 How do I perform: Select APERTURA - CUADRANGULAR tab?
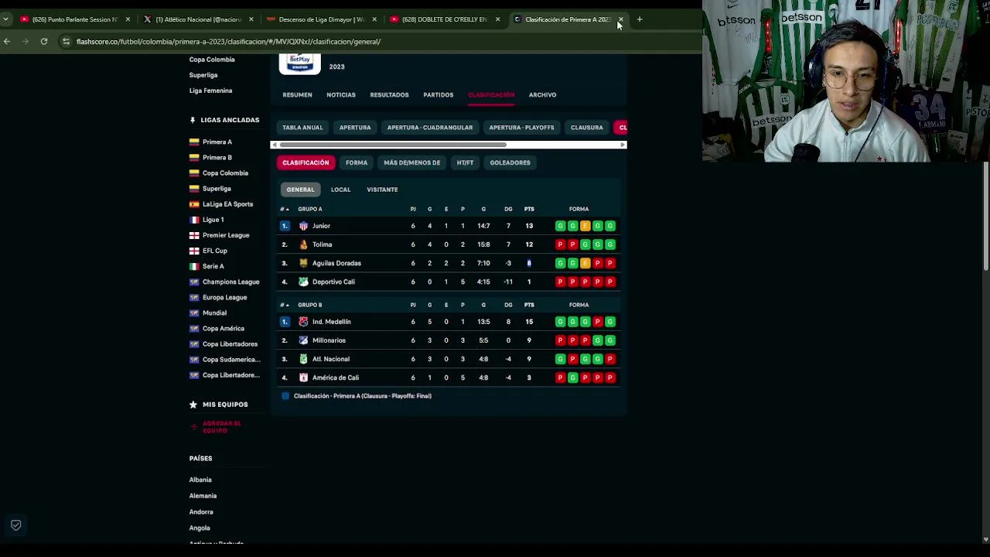(x=430, y=128)
